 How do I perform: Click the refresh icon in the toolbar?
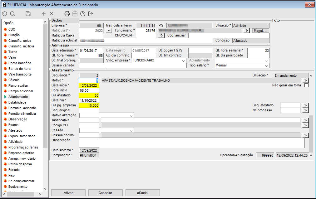pos(4,14)
